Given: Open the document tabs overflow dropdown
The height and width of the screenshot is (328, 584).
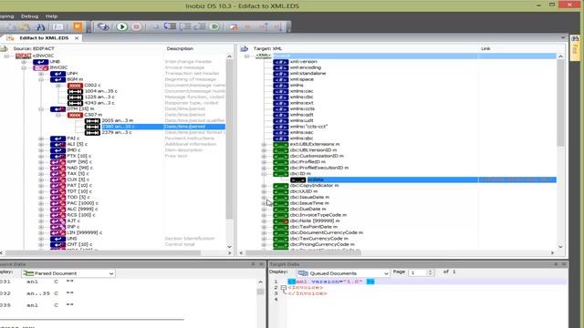Looking at the screenshot, I should pos(563,38).
